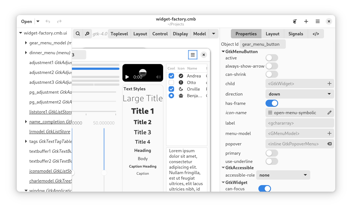Switch to the Signals tab
The height and width of the screenshot is (210, 352).
tap(295, 34)
